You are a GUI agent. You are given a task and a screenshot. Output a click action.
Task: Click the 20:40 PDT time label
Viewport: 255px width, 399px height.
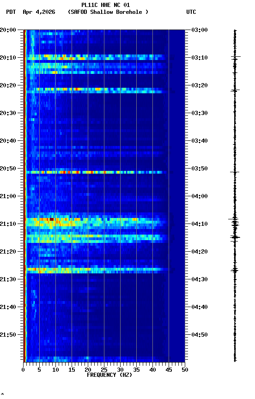(8, 141)
